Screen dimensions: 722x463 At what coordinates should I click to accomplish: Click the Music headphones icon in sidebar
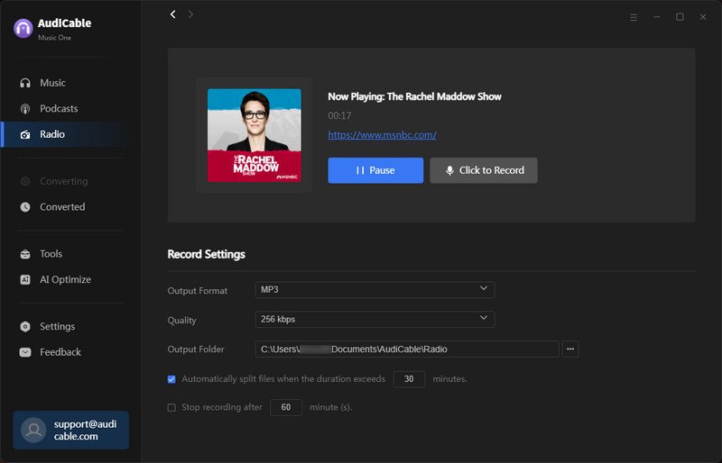point(25,83)
